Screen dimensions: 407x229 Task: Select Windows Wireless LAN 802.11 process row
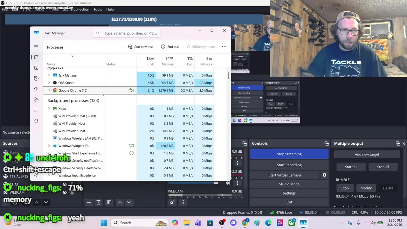coord(128,138)
